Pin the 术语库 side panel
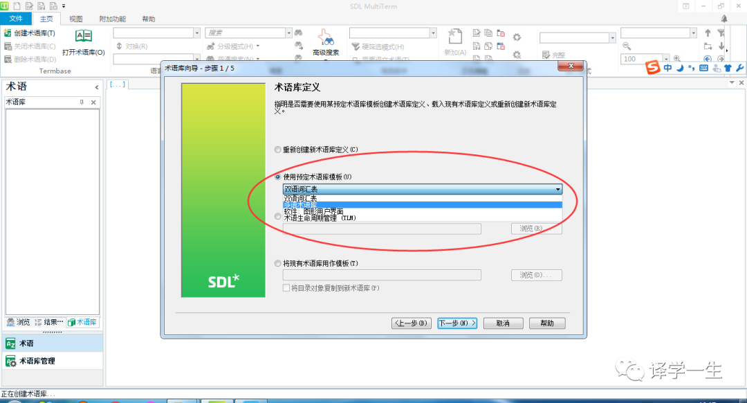Viewport: 747px width, 403px height. 82,102
